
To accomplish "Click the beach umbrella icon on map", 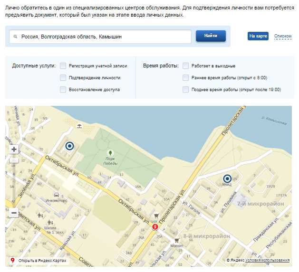I will coord(79,126).
